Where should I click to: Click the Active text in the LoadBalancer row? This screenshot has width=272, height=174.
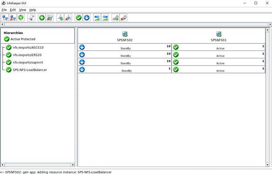[x=220, y=71]
